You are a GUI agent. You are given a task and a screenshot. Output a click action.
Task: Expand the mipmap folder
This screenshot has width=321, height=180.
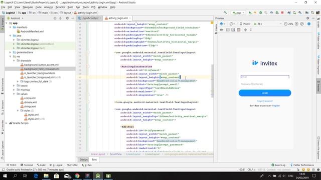(14, 90)
